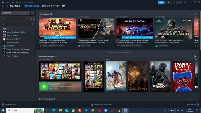Show next recent games arrow
Screen dimensions: 201x113
point(195,56)
